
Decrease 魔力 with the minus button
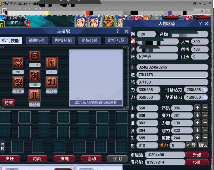coord(205,115)
